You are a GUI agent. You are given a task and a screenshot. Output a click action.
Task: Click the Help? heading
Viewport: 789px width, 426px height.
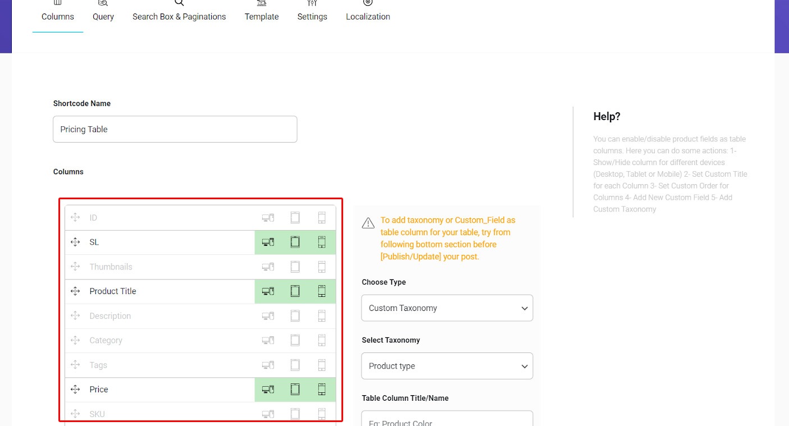click(x=606, y=116)
